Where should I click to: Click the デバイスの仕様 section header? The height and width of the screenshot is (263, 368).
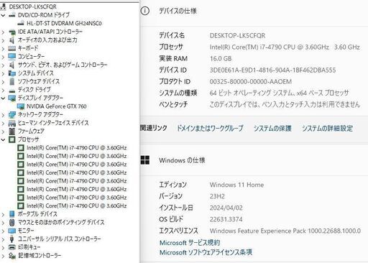pos(178,11)
